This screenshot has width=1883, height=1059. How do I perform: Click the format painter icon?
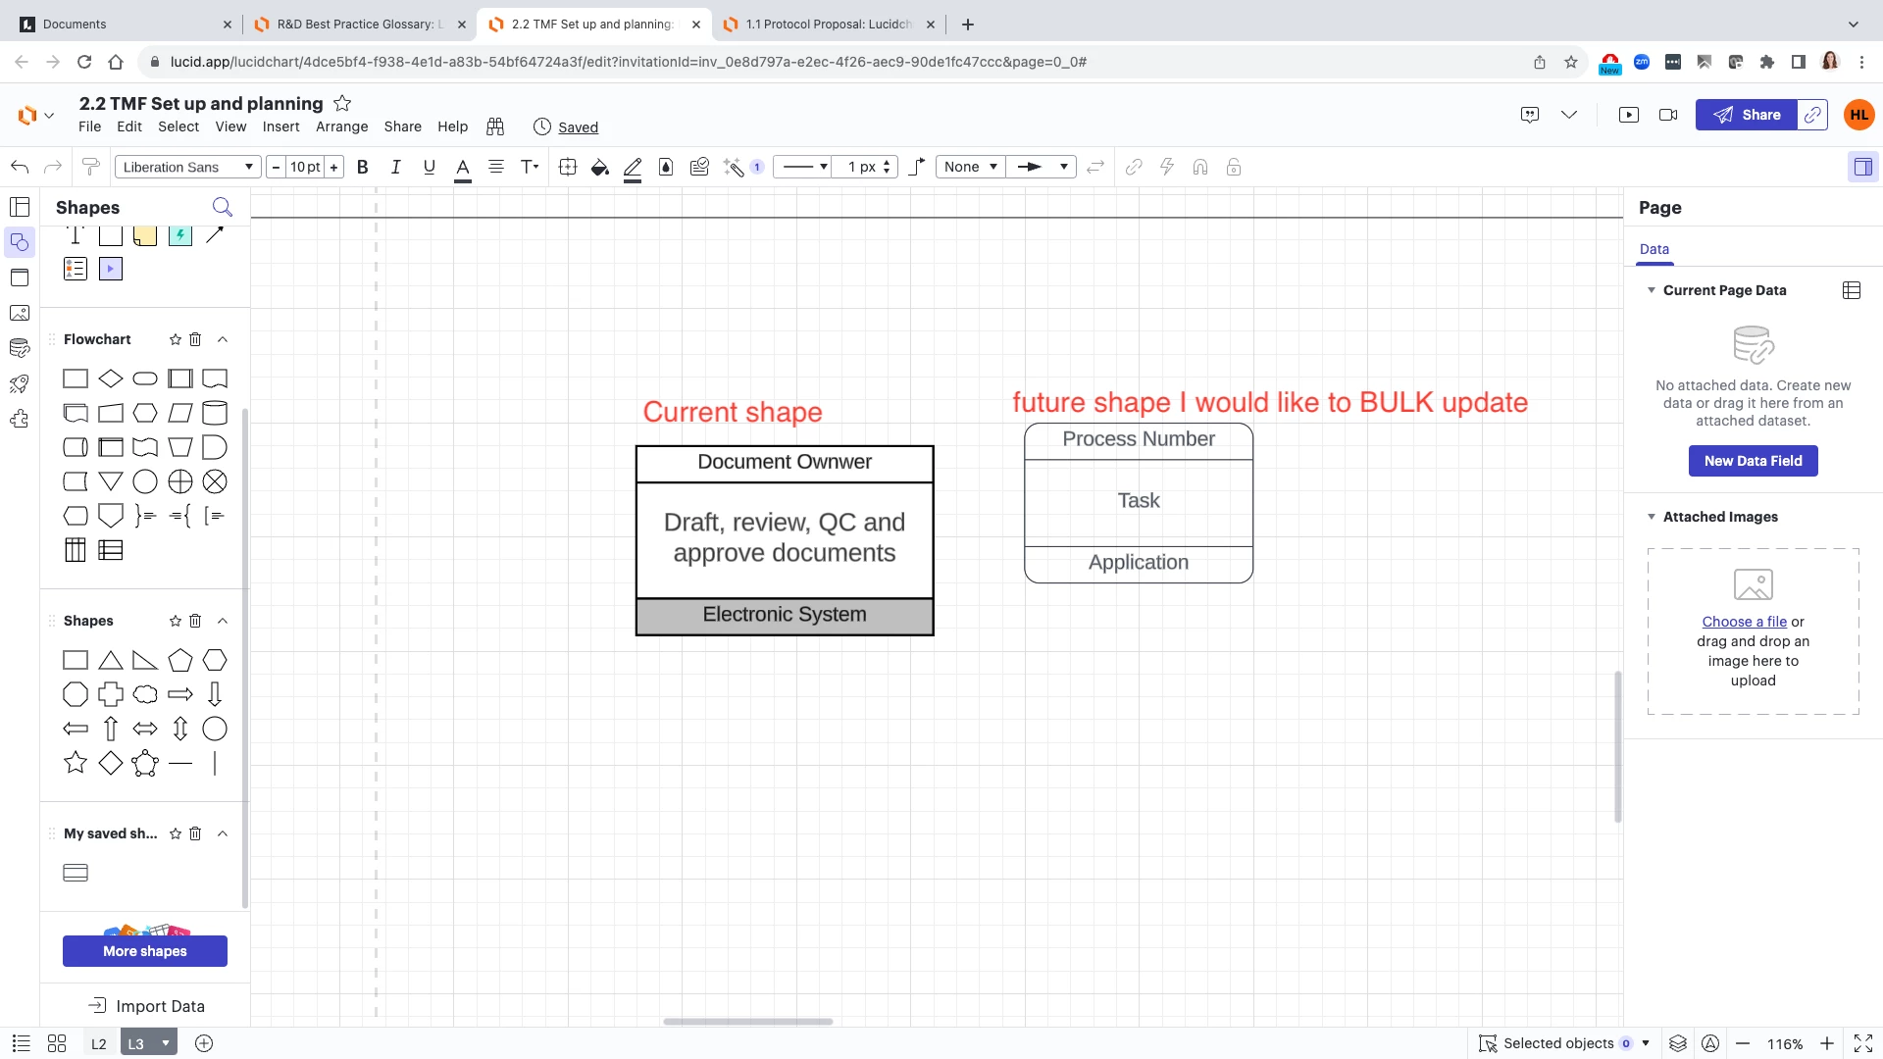[x=91, y=167]
